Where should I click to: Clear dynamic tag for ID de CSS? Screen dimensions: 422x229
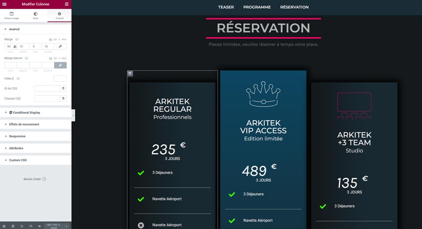[63, 89]
